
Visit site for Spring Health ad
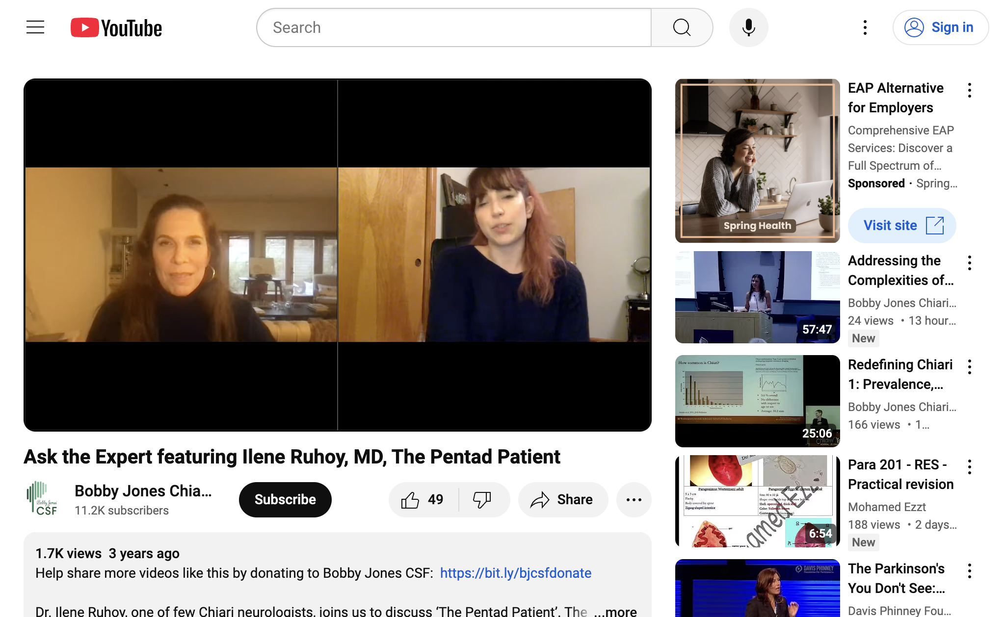click(x=902, y=226)
